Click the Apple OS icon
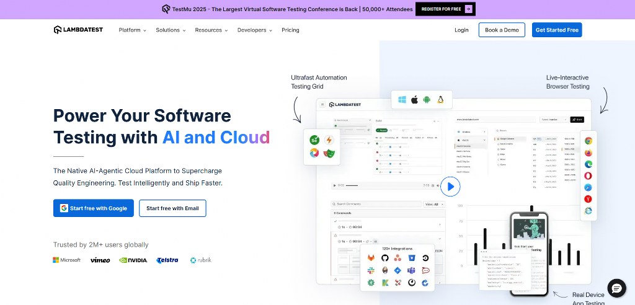The image size is (635, 305). coord(414,100)
